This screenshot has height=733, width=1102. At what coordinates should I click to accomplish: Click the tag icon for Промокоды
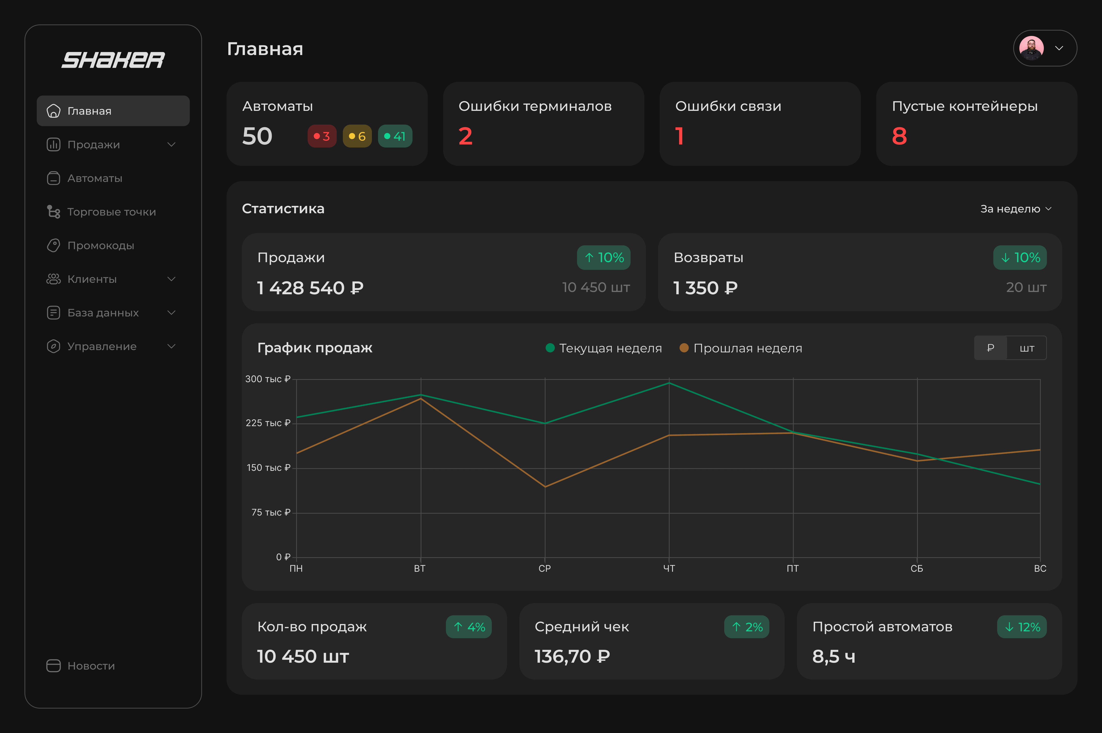point(53,245)
